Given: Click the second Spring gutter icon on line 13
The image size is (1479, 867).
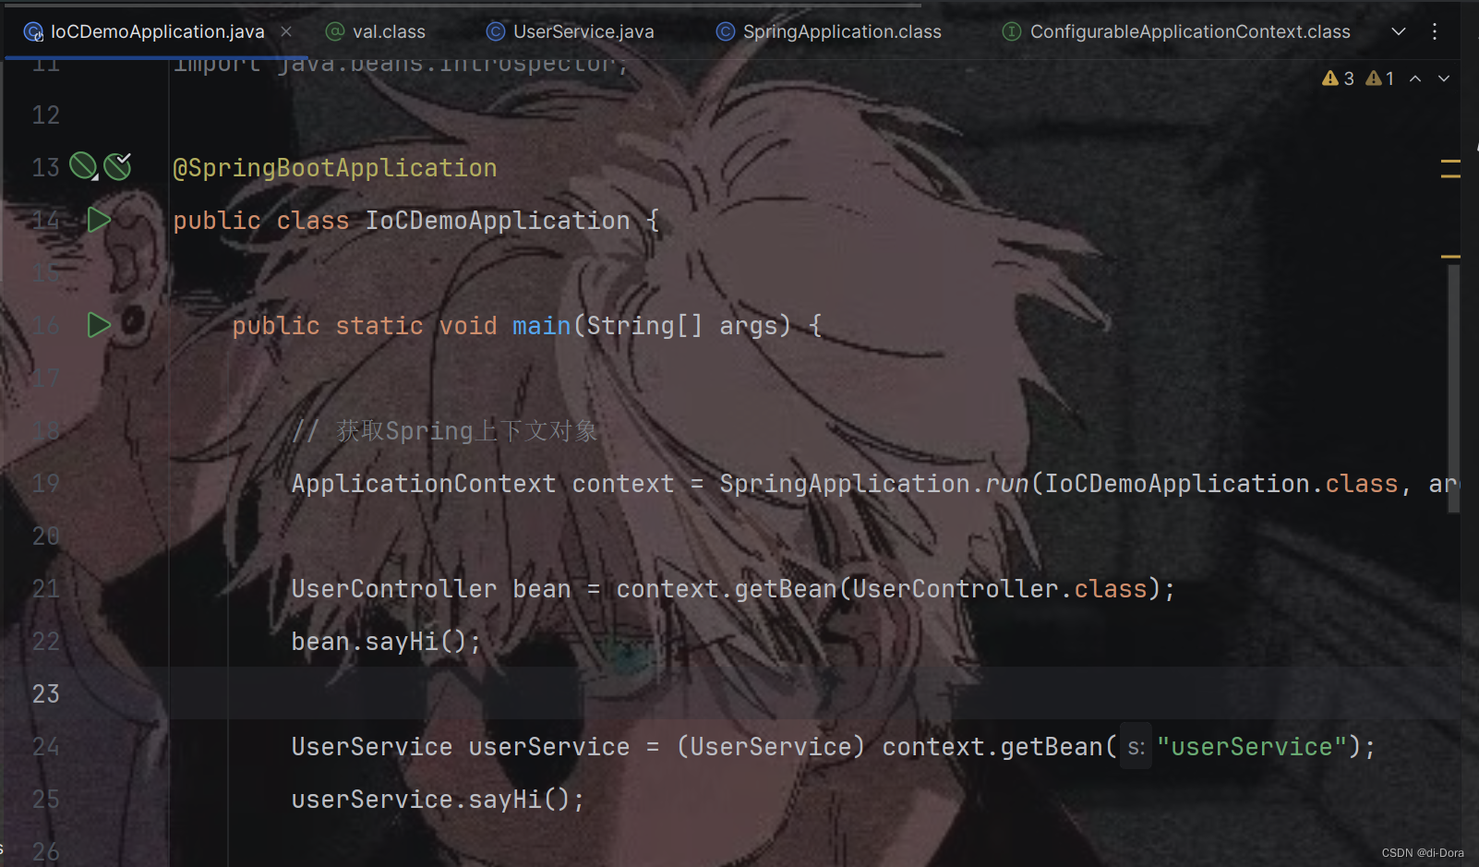Looking at the screenshot, I should 117,166.
